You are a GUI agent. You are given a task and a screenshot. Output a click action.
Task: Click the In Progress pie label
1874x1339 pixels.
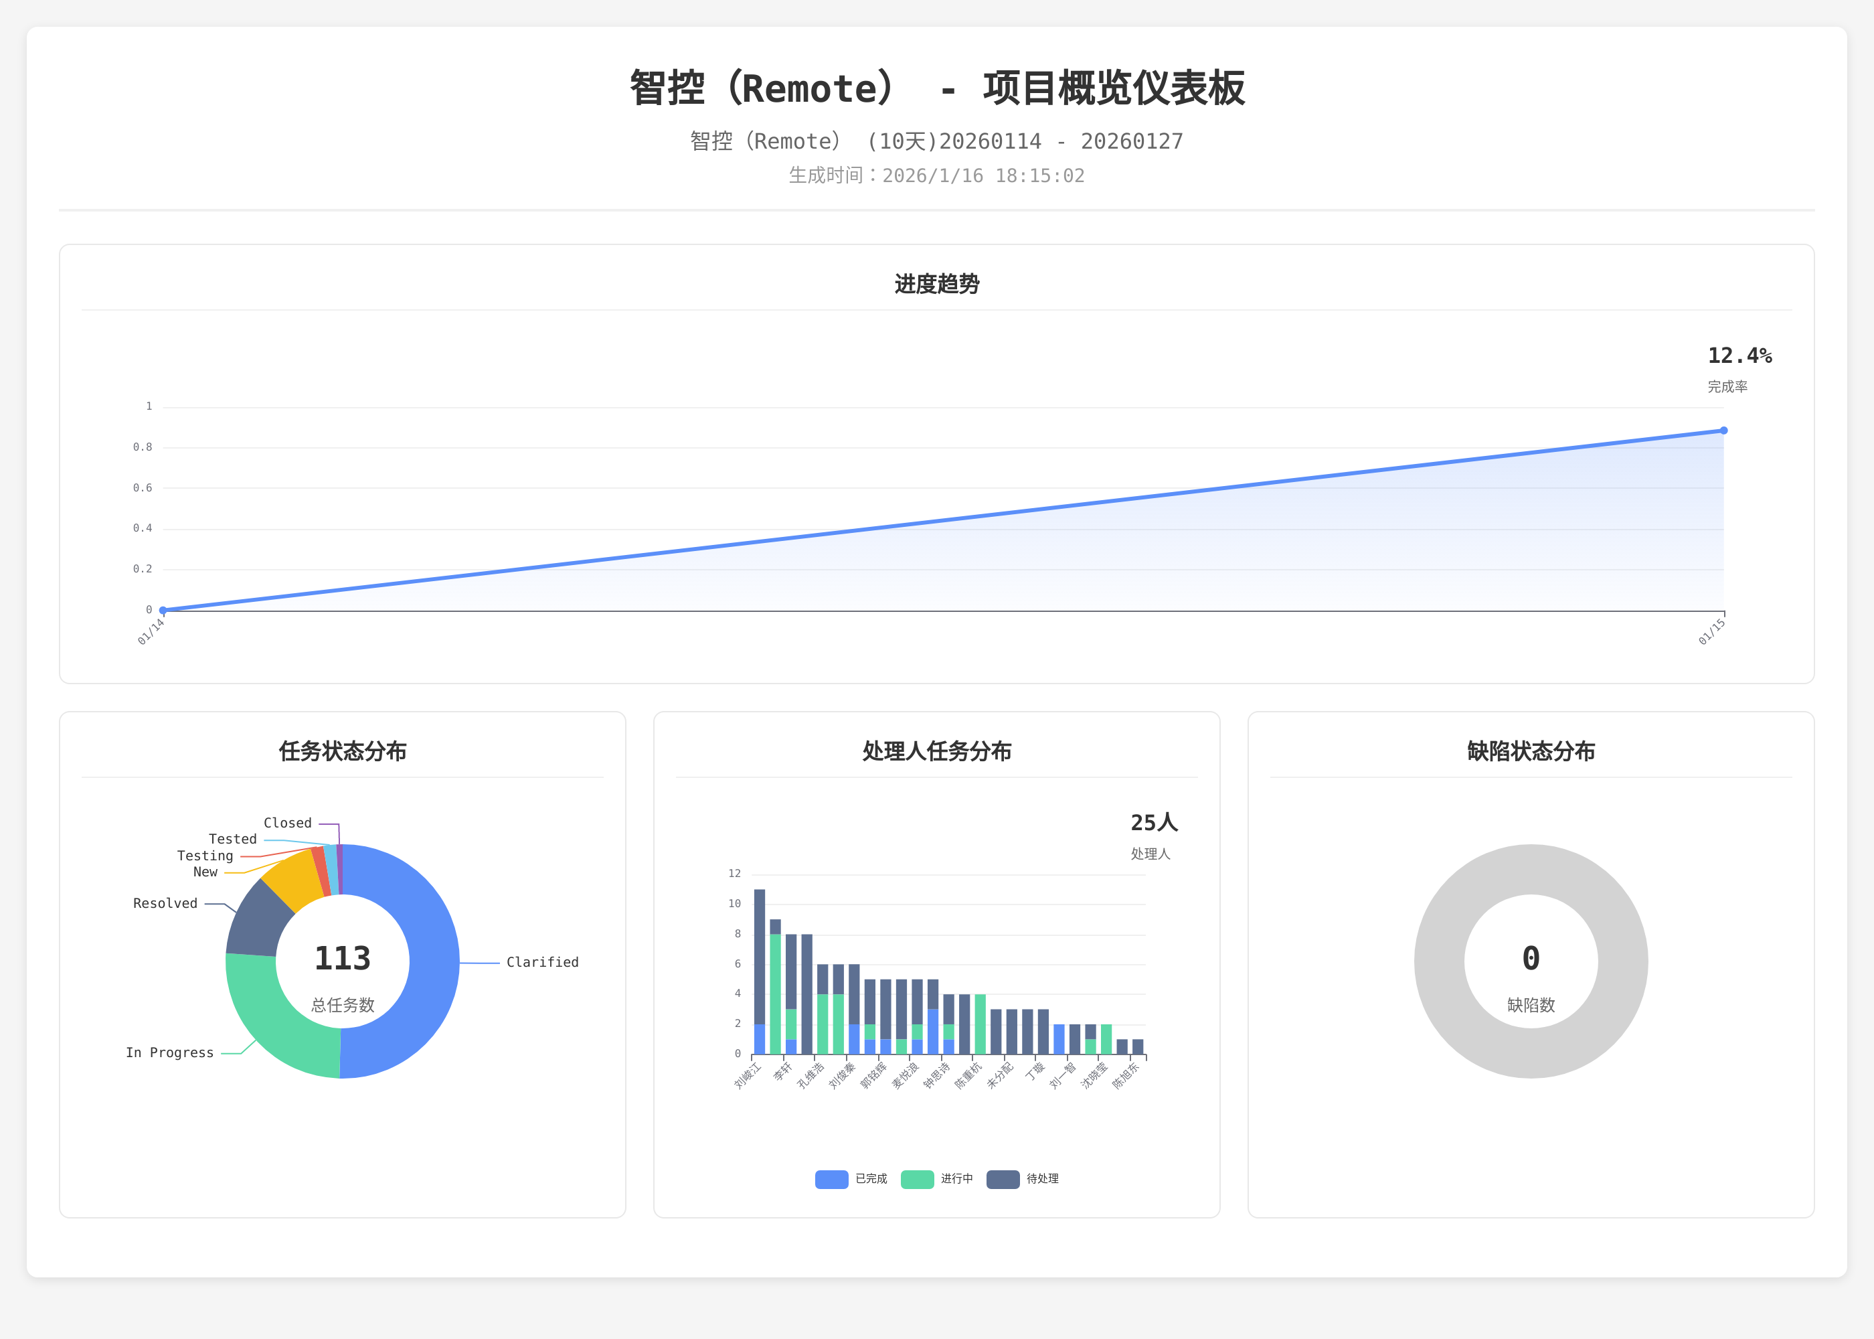click(170, 1053)
